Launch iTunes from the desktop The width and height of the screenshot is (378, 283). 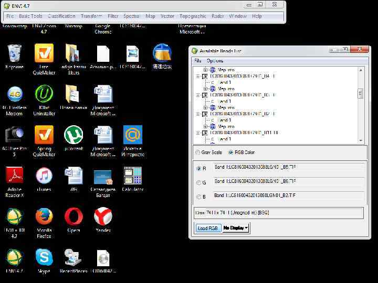tap(44, 176)
